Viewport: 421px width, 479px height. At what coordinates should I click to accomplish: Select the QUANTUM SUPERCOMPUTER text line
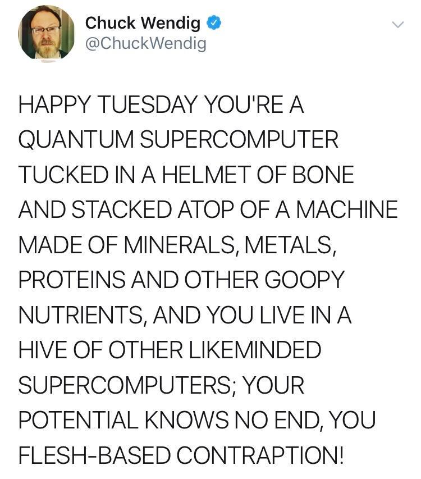point(179,140)
